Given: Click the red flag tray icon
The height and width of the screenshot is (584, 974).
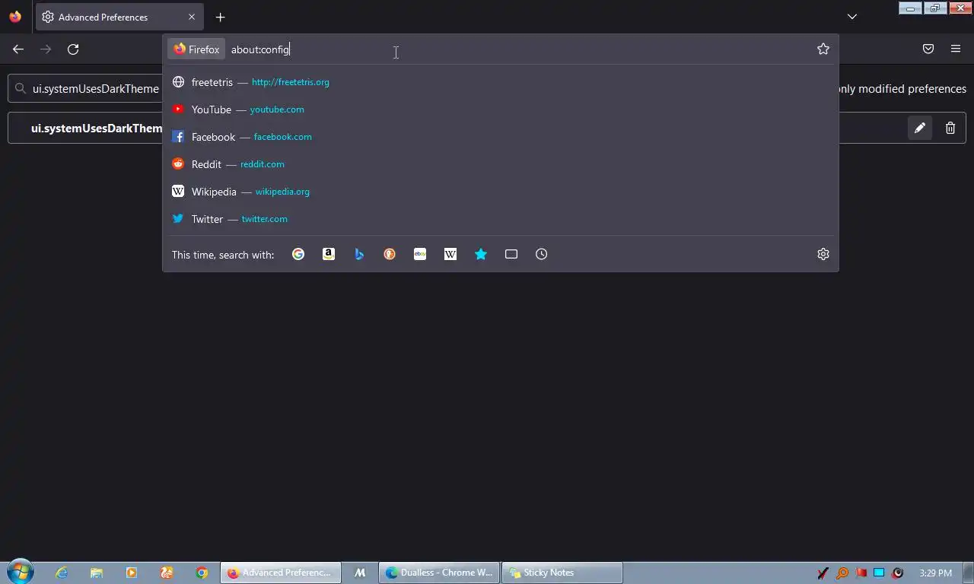Looking at the screenshot, I should pos(861,573).
